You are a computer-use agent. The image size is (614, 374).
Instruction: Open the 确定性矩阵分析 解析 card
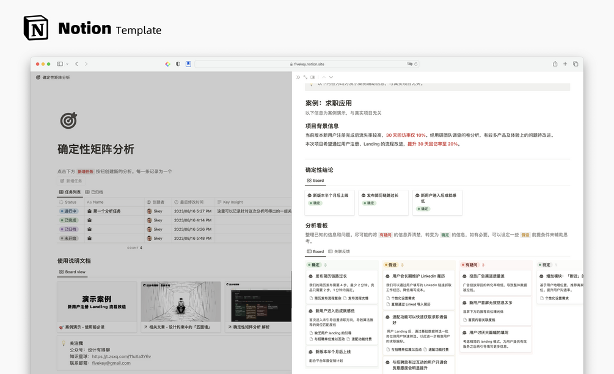tap(258, 307)
